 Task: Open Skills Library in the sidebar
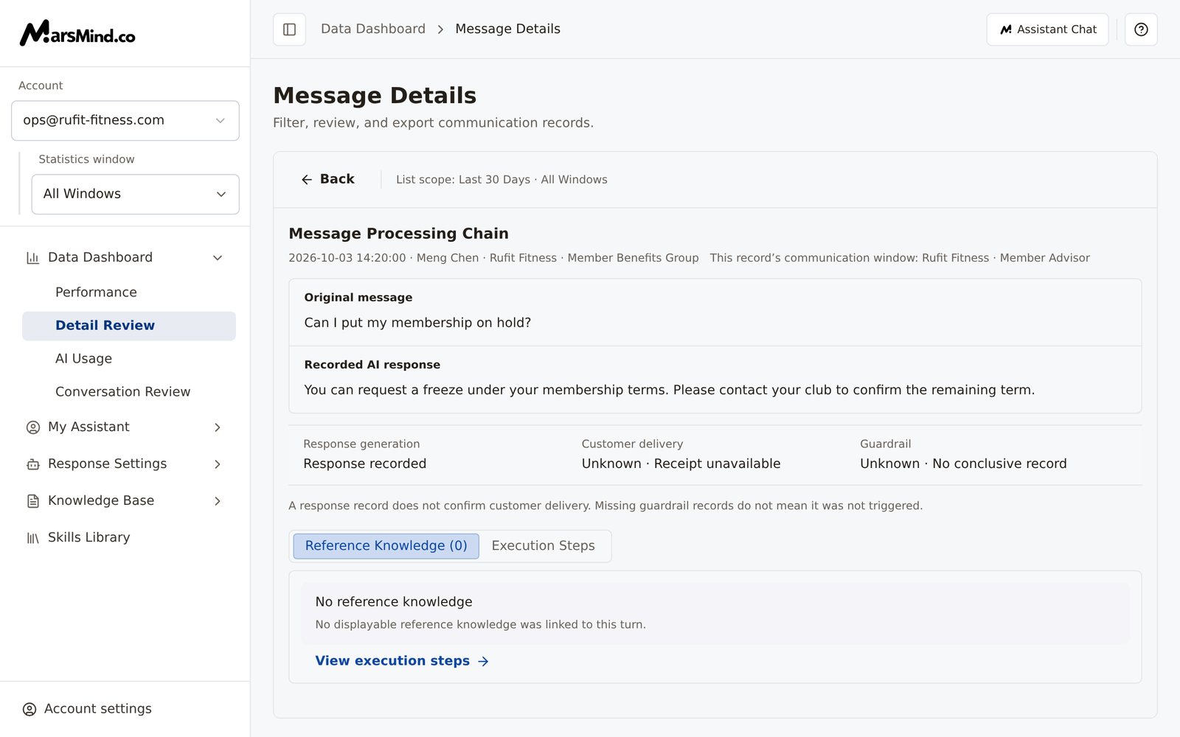coord(125,538)
